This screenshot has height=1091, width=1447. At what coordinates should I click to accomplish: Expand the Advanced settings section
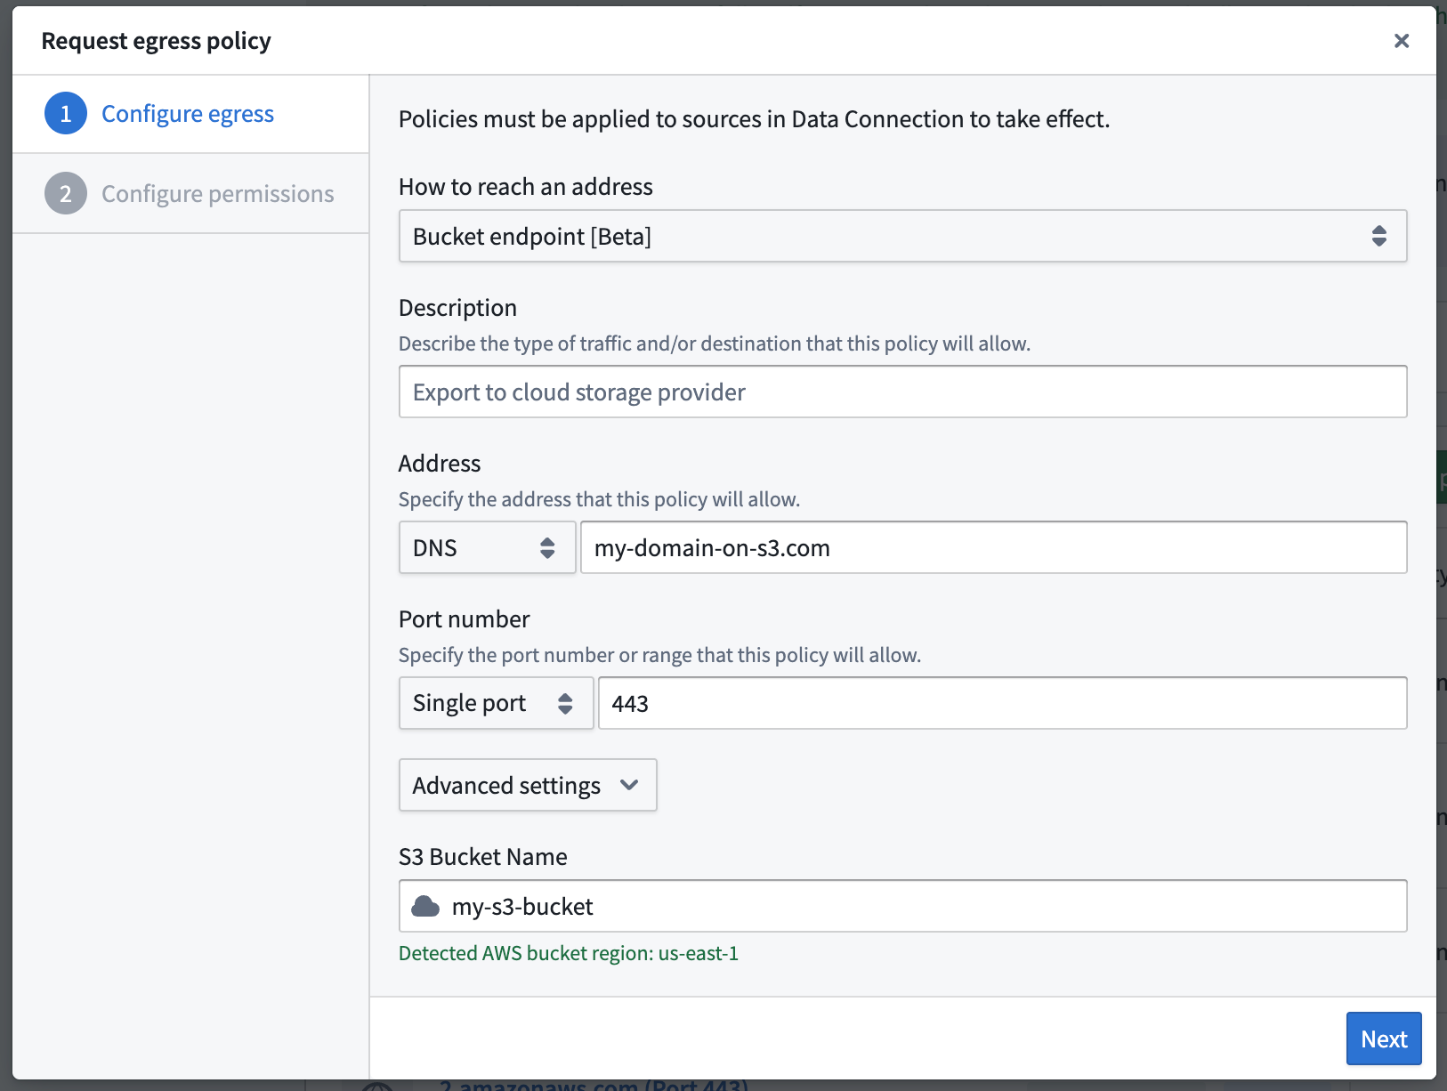point(527,785)
